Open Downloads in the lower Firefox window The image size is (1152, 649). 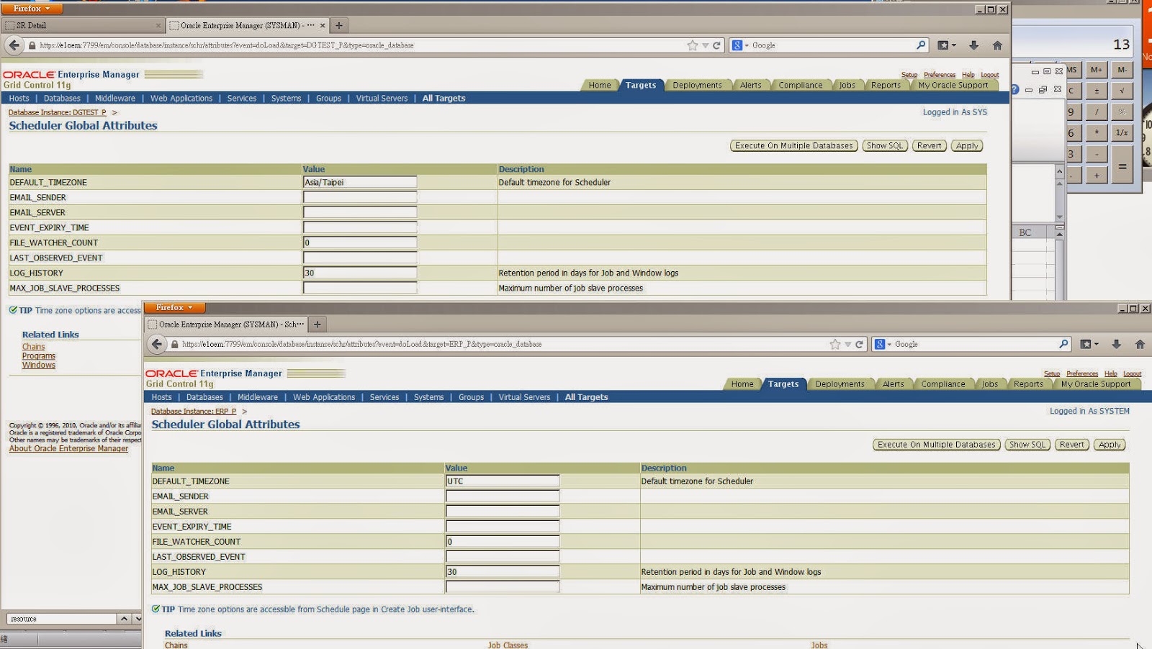(1116, 345)
